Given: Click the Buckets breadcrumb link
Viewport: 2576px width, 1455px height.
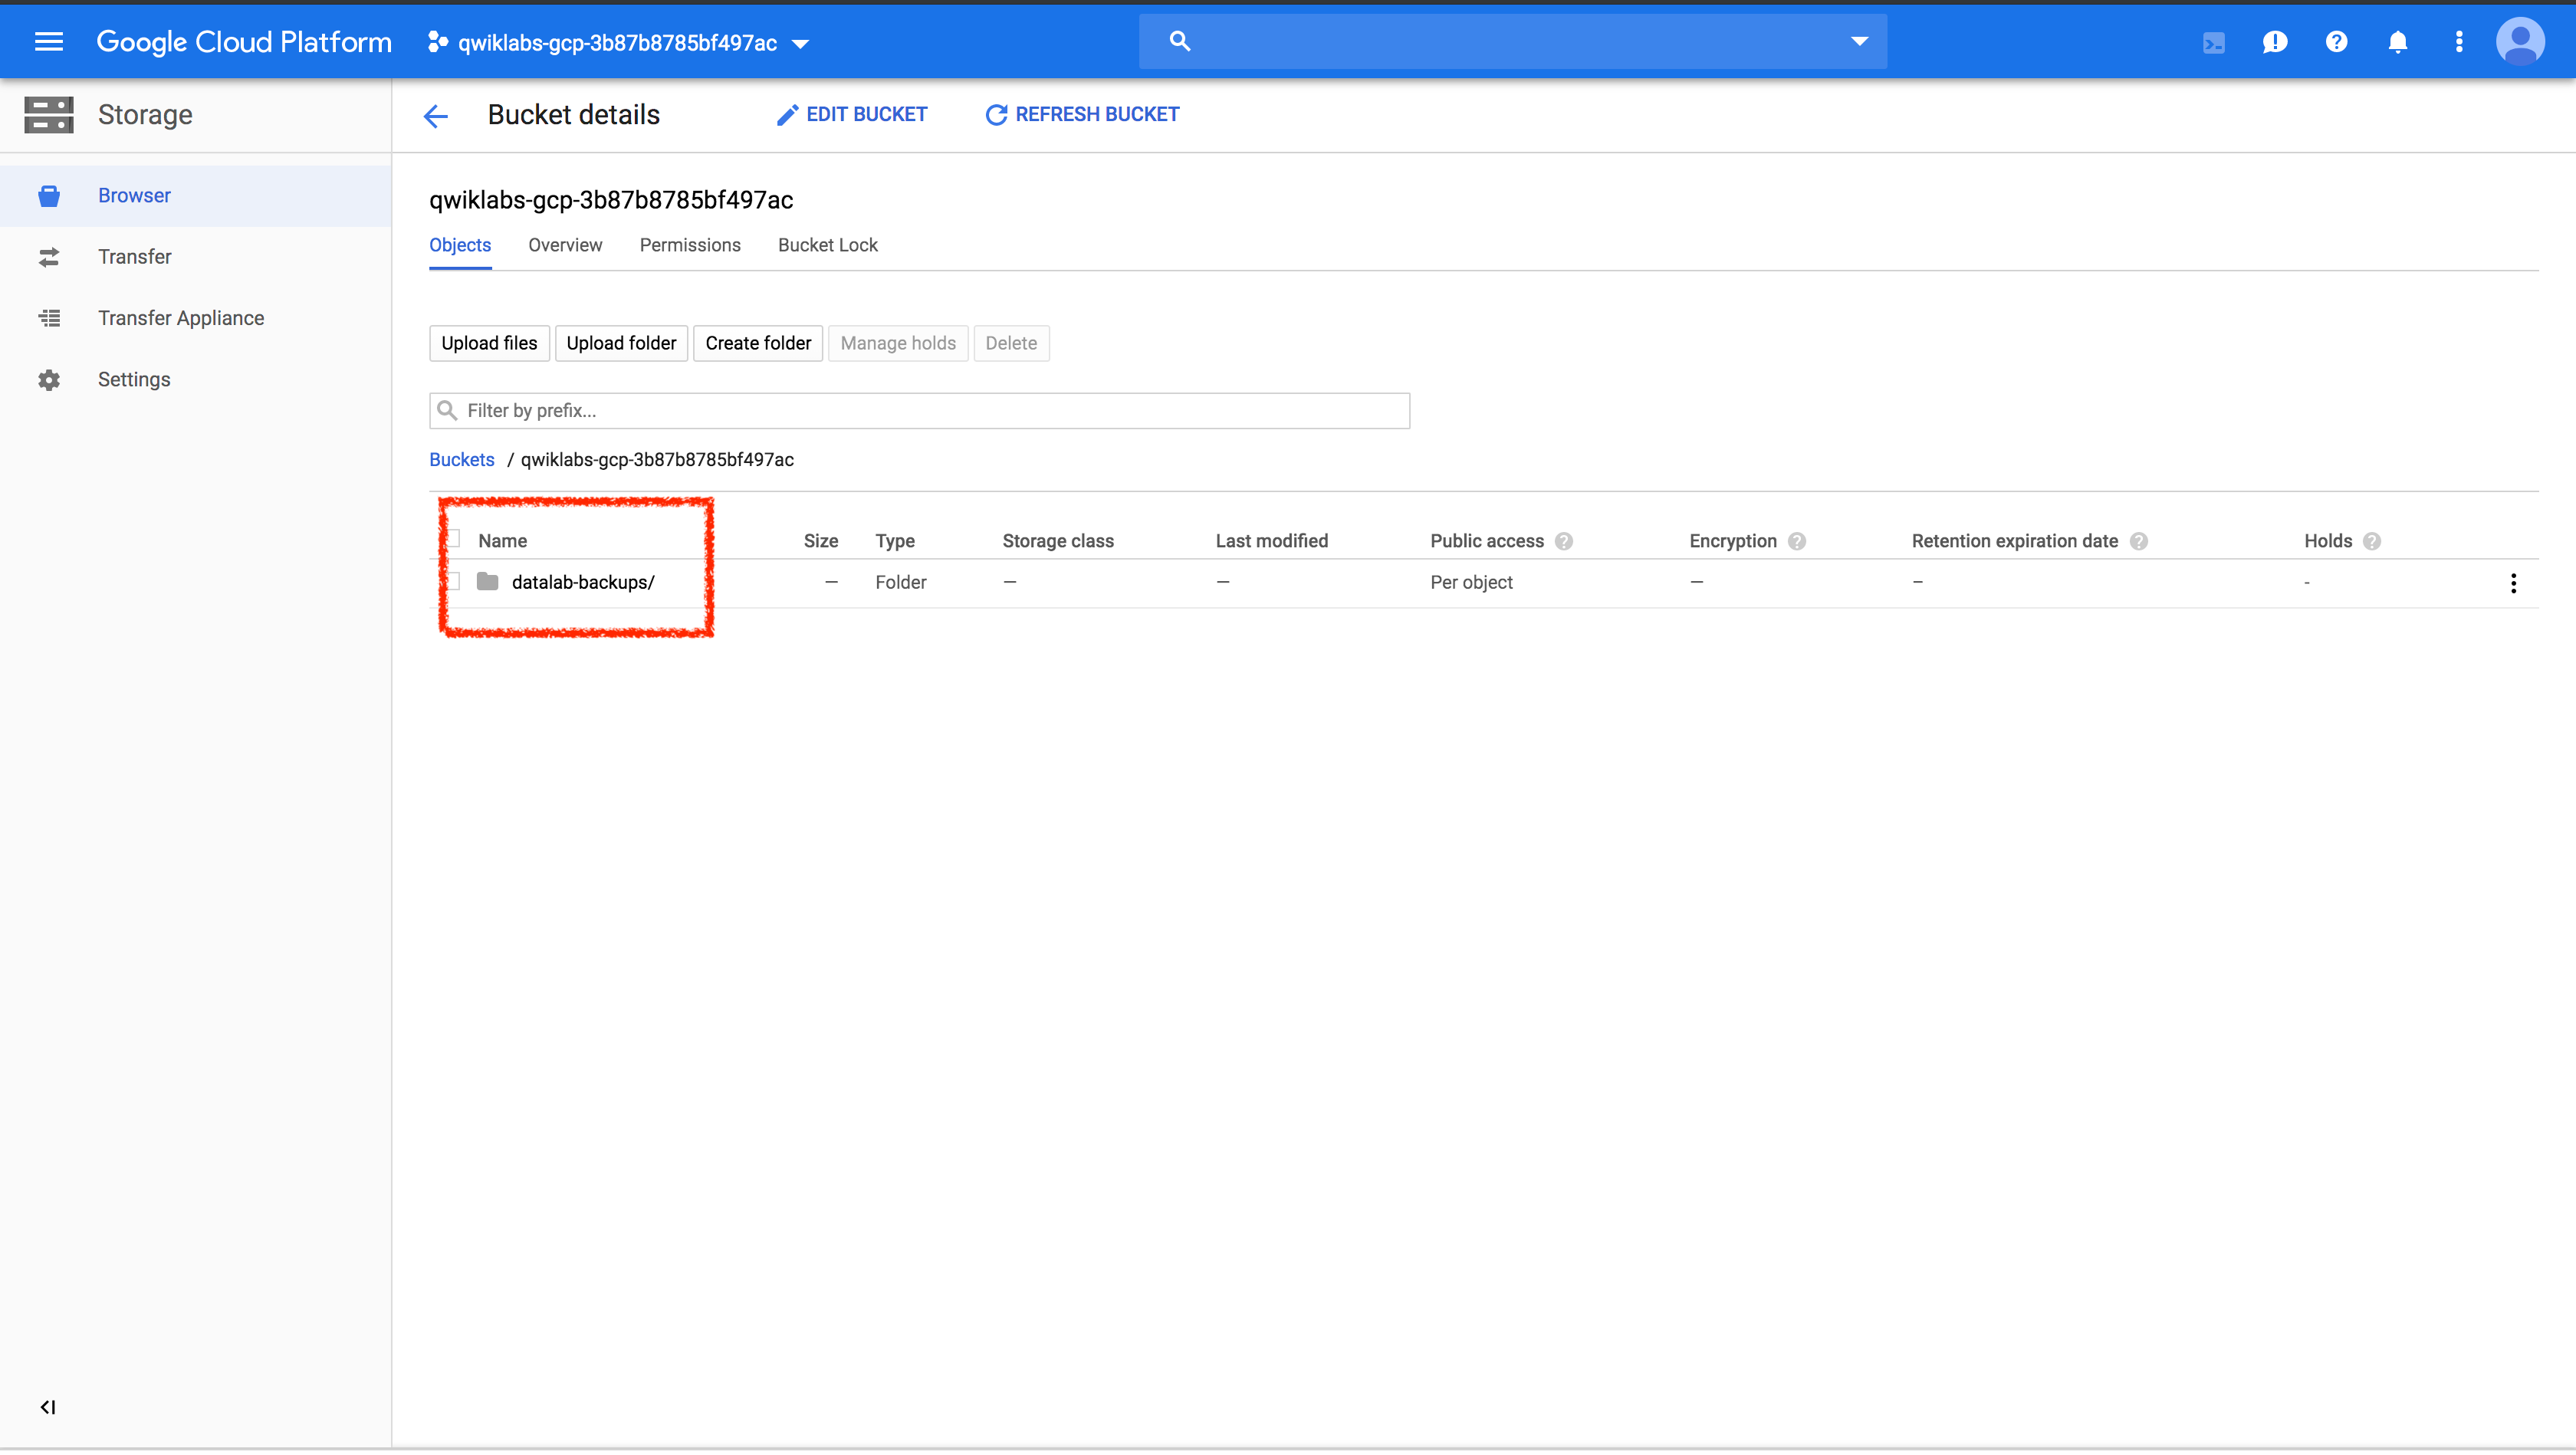Looking at the screenshot, I should point(461,460).
